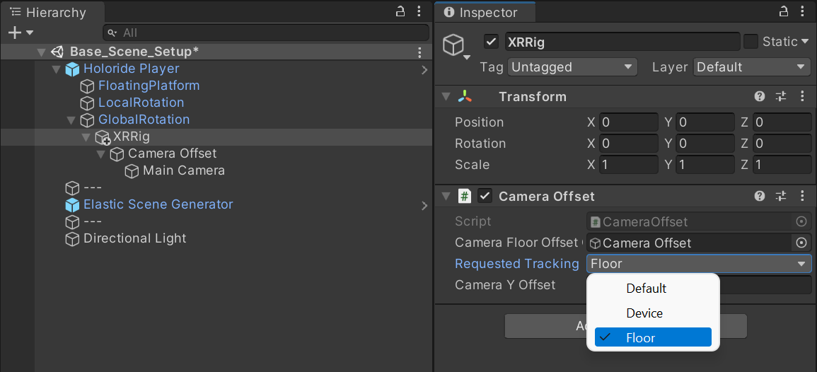
Task: Open Base_Scene_Setup scene options kebab menu
Action: point(419,52)
